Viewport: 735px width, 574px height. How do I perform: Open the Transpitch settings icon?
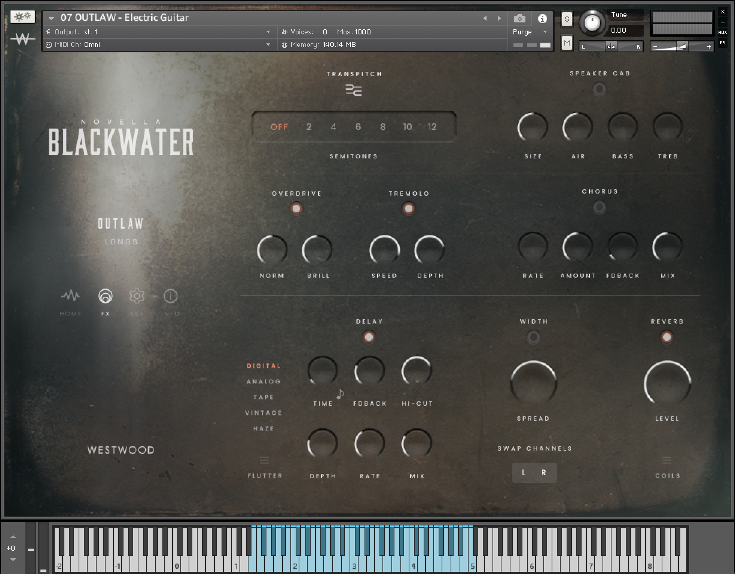pos(354,90)
